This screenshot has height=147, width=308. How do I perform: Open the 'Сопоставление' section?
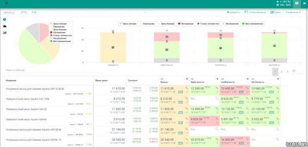point(255,12)
